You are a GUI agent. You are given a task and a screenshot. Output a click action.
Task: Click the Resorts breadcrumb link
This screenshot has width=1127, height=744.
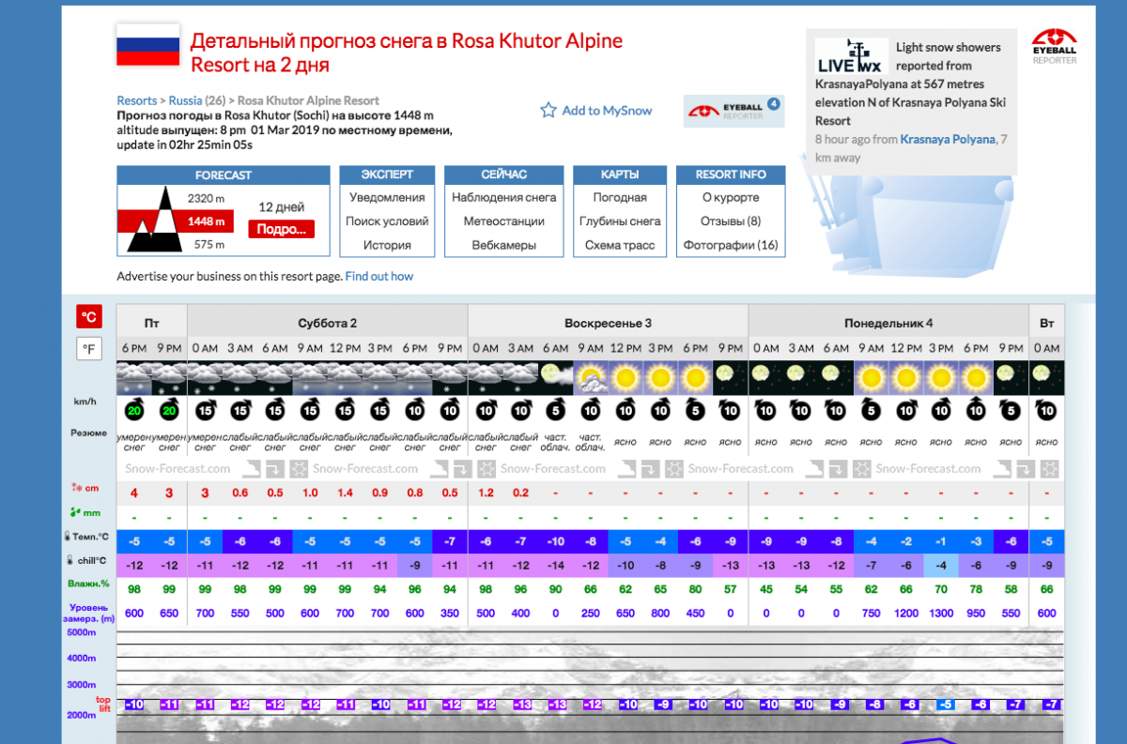pyautogui.click(x=137, y=100)
